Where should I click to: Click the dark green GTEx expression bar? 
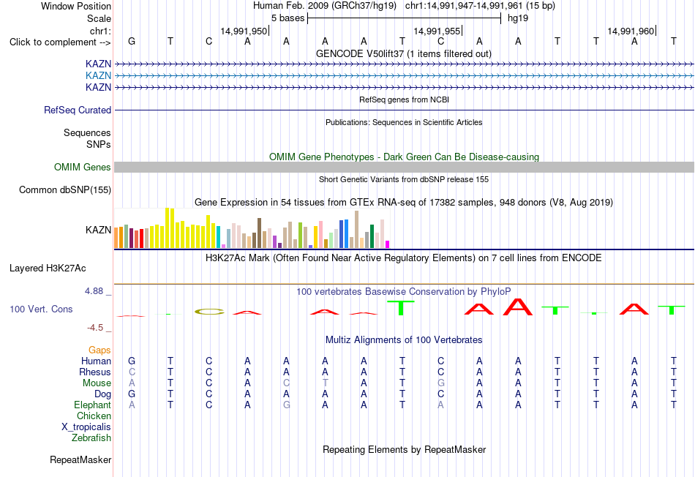pyautogui.click(x=372, y=236)
